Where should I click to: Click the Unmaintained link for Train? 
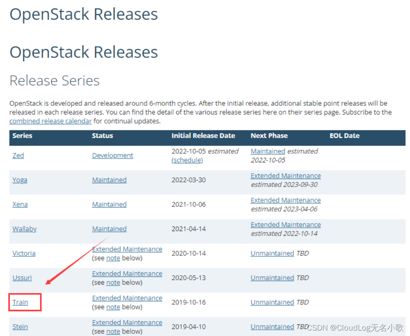click(272, 302)
